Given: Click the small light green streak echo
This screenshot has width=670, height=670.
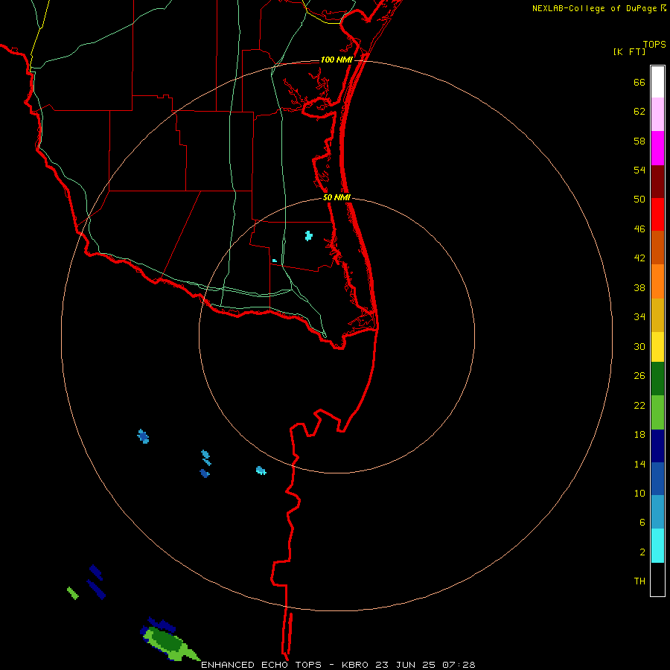Looking at the screenshot, I should click(73, 593).
